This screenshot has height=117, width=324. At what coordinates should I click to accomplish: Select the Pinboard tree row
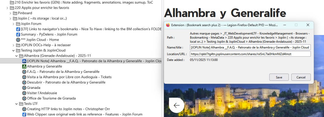[x=81, y=13]
